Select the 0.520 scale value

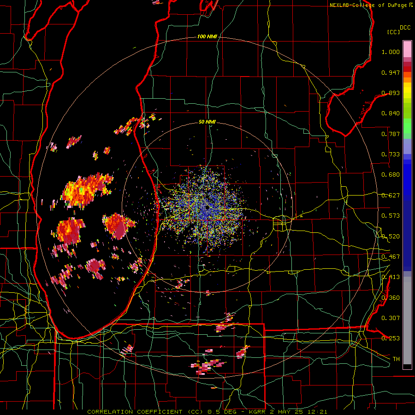[x=391, y=237]
